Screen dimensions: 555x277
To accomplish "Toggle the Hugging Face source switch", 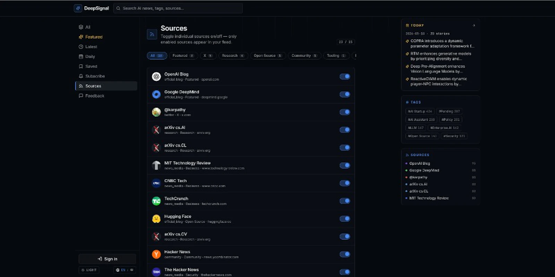I will [x=345, y=219].
